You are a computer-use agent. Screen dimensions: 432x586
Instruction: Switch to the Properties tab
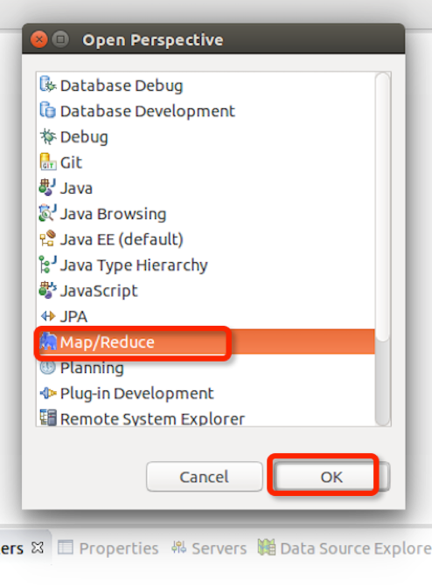[108, 548]
